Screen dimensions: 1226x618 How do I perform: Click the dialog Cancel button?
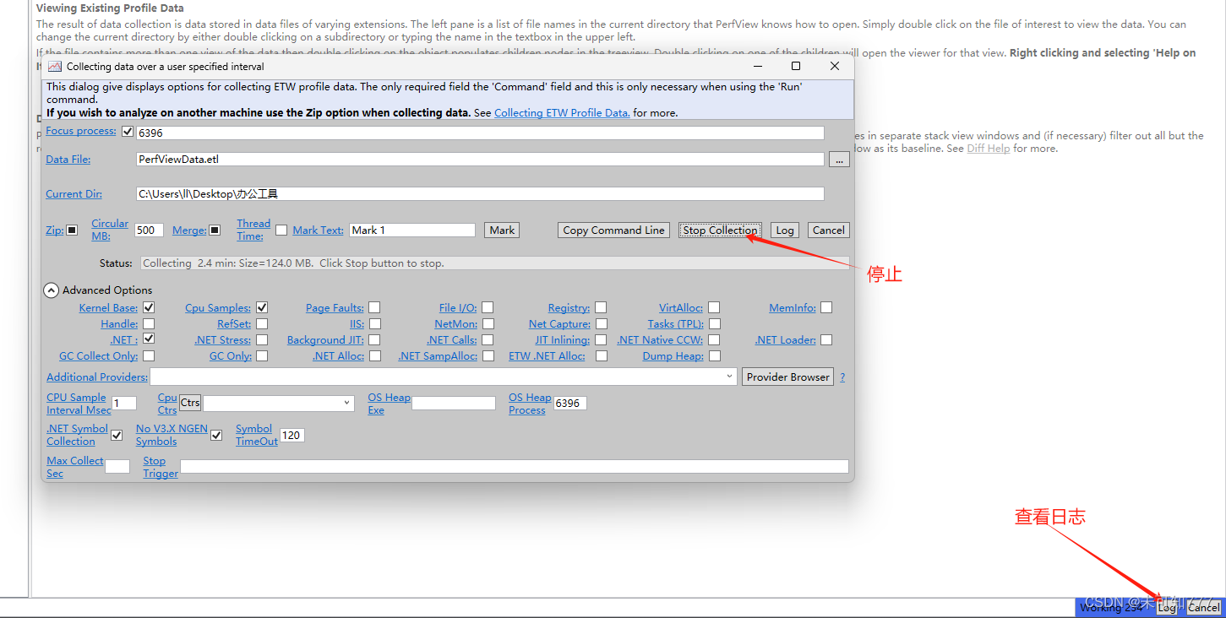pos(829,230)
